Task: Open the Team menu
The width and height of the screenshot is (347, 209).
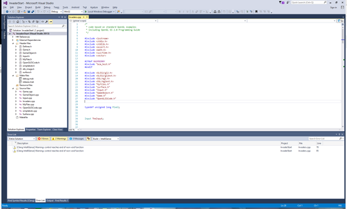Action: 56,7
